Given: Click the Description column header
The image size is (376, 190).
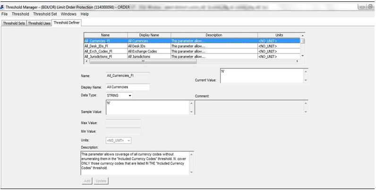Looking at the screenshot, I should tap(214, 35).
